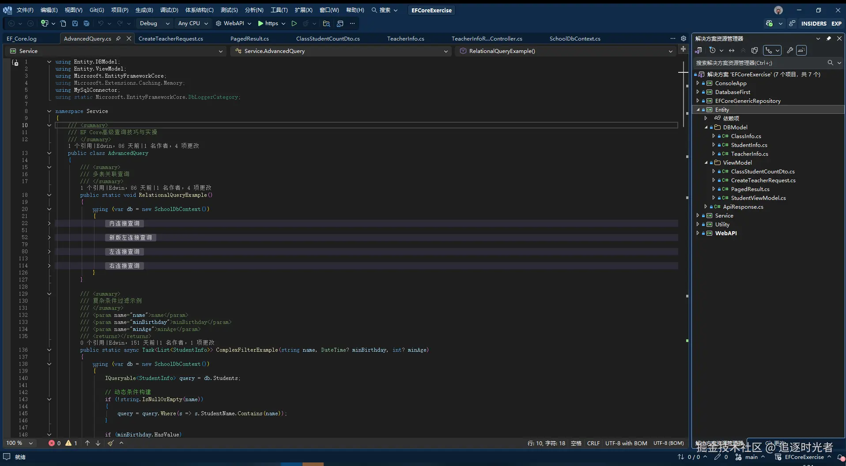
Task: Open the Debug configuration dropdown
Action: (155, 23)
